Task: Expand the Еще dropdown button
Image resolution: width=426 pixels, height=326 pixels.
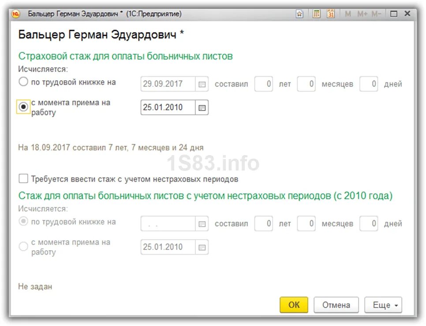Action: tap(383, 305)
